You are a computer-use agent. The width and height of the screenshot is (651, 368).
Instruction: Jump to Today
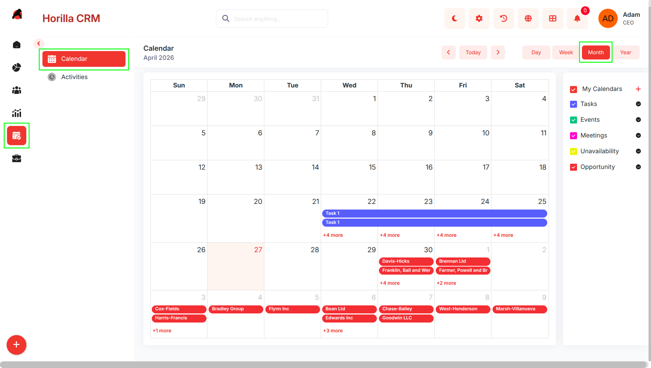point(473,52)
